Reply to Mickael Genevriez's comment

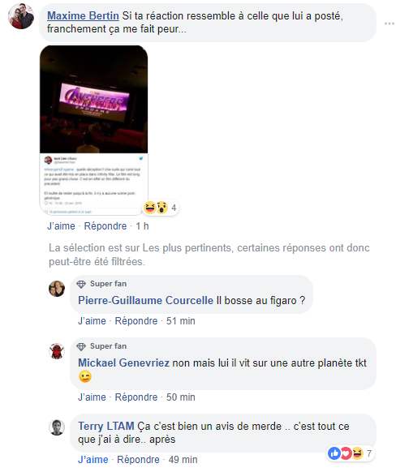pyautogui.click(x=136, y=397)
